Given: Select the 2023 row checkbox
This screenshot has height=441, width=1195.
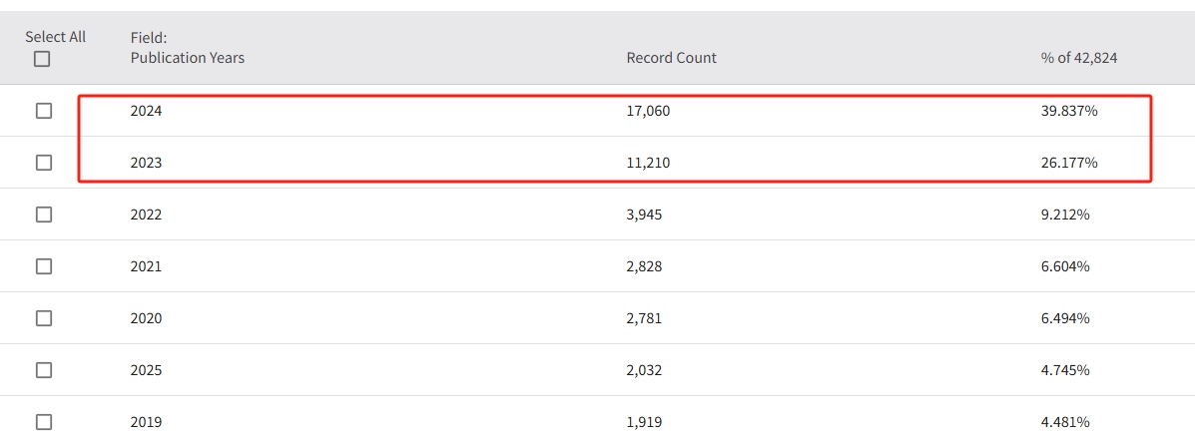Looking at the screenshot, I should pos(44,163).
